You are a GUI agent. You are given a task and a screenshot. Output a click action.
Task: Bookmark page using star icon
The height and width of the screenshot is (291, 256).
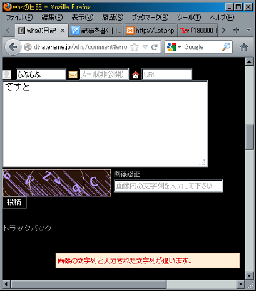pyautogui.click(x=135, y=47)
